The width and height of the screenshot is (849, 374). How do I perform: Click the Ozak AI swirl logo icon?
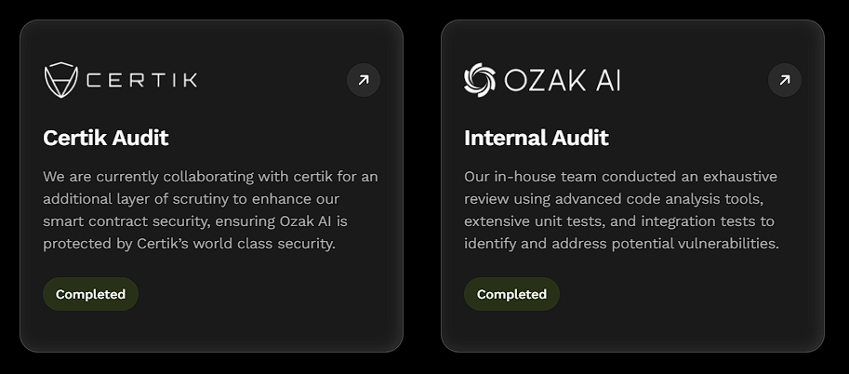coord(480,80)
